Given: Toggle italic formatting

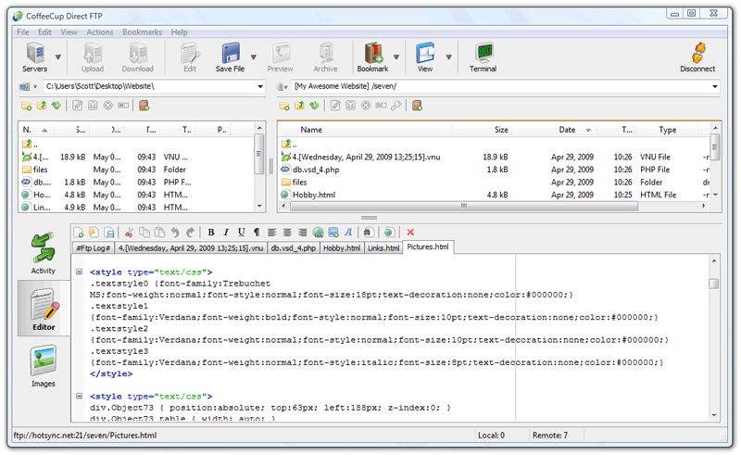Looking at the screenshot, I should (x=226, y=233).
